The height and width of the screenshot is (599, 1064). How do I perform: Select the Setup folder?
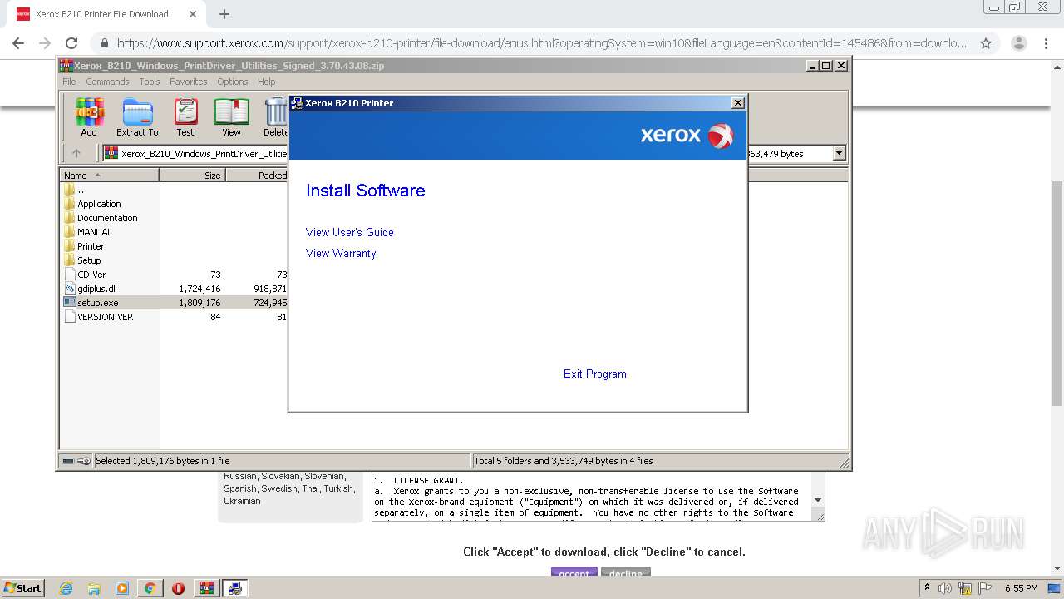pos(89,260)
